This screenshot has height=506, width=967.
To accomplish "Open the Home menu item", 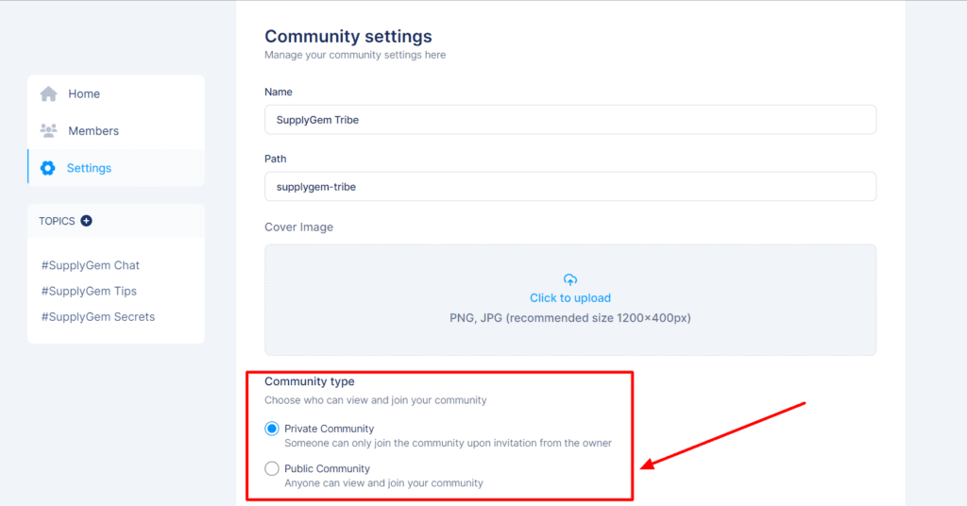I will pyautogui.click(x=116, y=93).
